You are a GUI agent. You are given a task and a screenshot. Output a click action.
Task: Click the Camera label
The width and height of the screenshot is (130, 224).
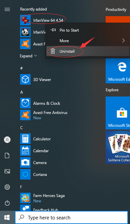pos(40,163)
